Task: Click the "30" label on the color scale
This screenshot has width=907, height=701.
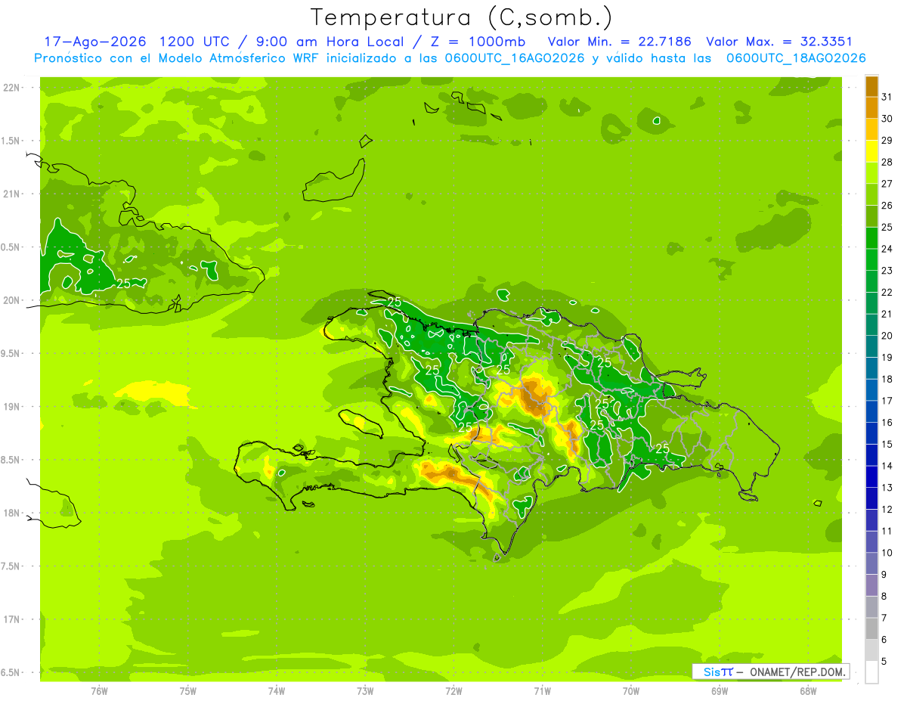Action: [x=887, y=119]
